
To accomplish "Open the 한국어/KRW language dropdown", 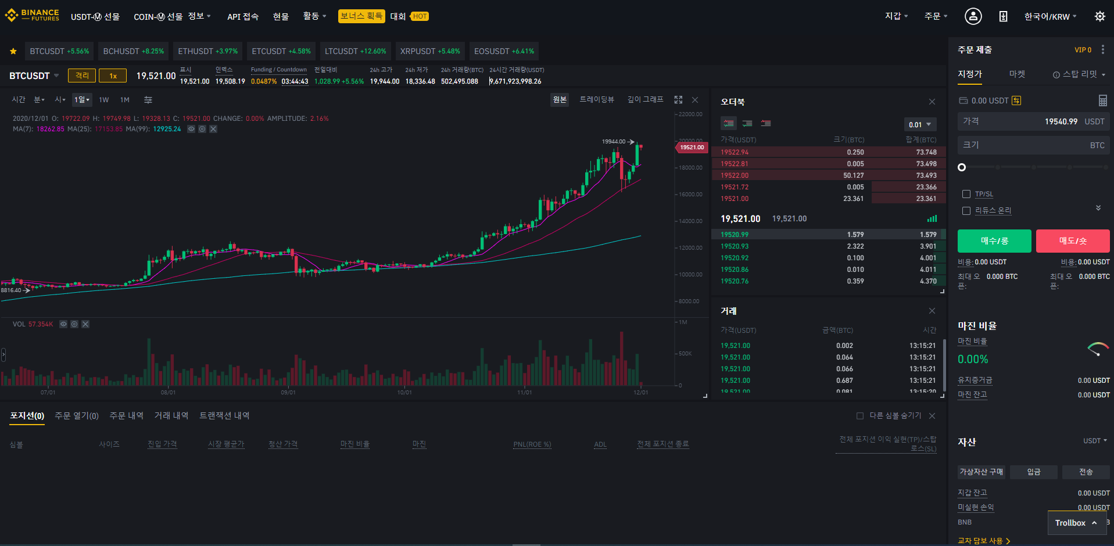I will click(x=1050, y=17).
